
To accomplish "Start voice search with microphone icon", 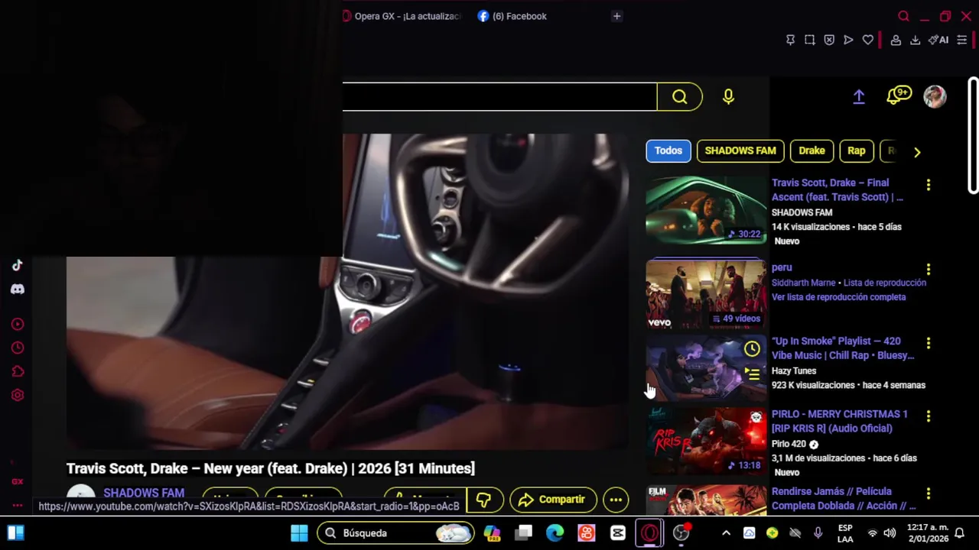I will [x=728, y=96].
